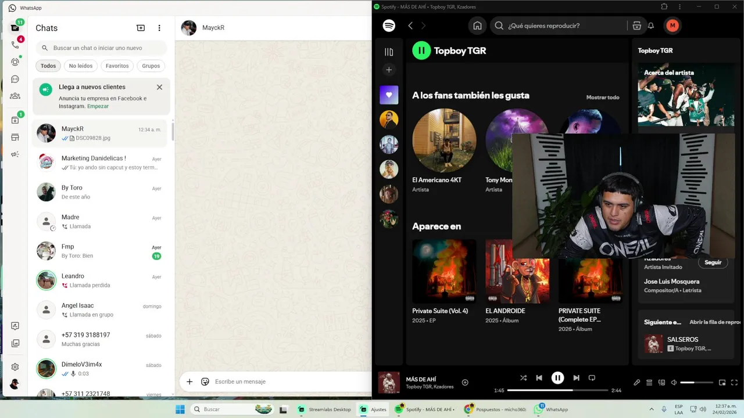Screen dimensions: 744x418
Task: Open the Topboy TGR artist link in player bar
Action: pyautogui.click(x=419, y=387)
